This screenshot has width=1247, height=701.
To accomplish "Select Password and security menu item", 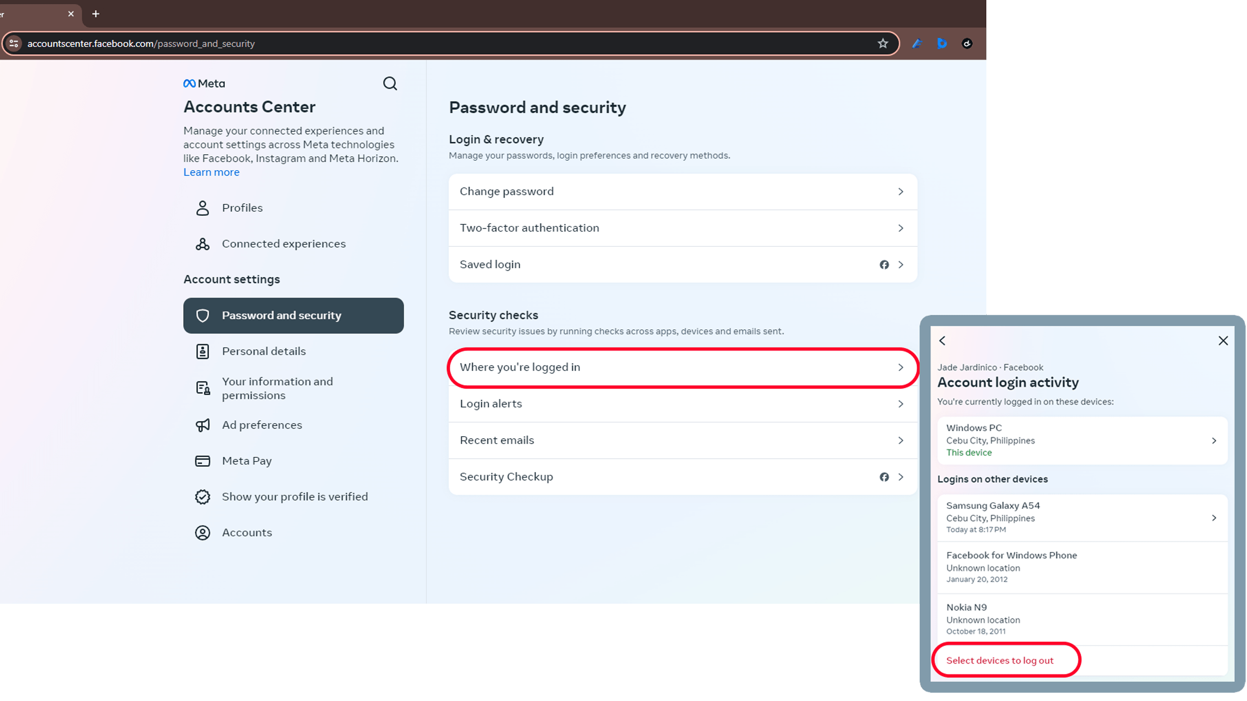I will pyautogui.click(x=281, y=315).
